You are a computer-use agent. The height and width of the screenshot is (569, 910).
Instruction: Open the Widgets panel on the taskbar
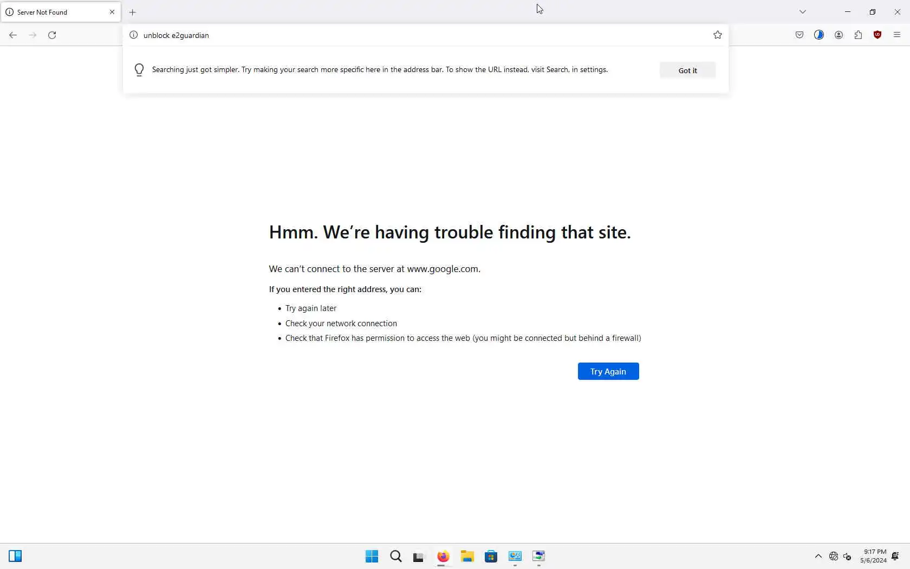(x=15, y=557)
